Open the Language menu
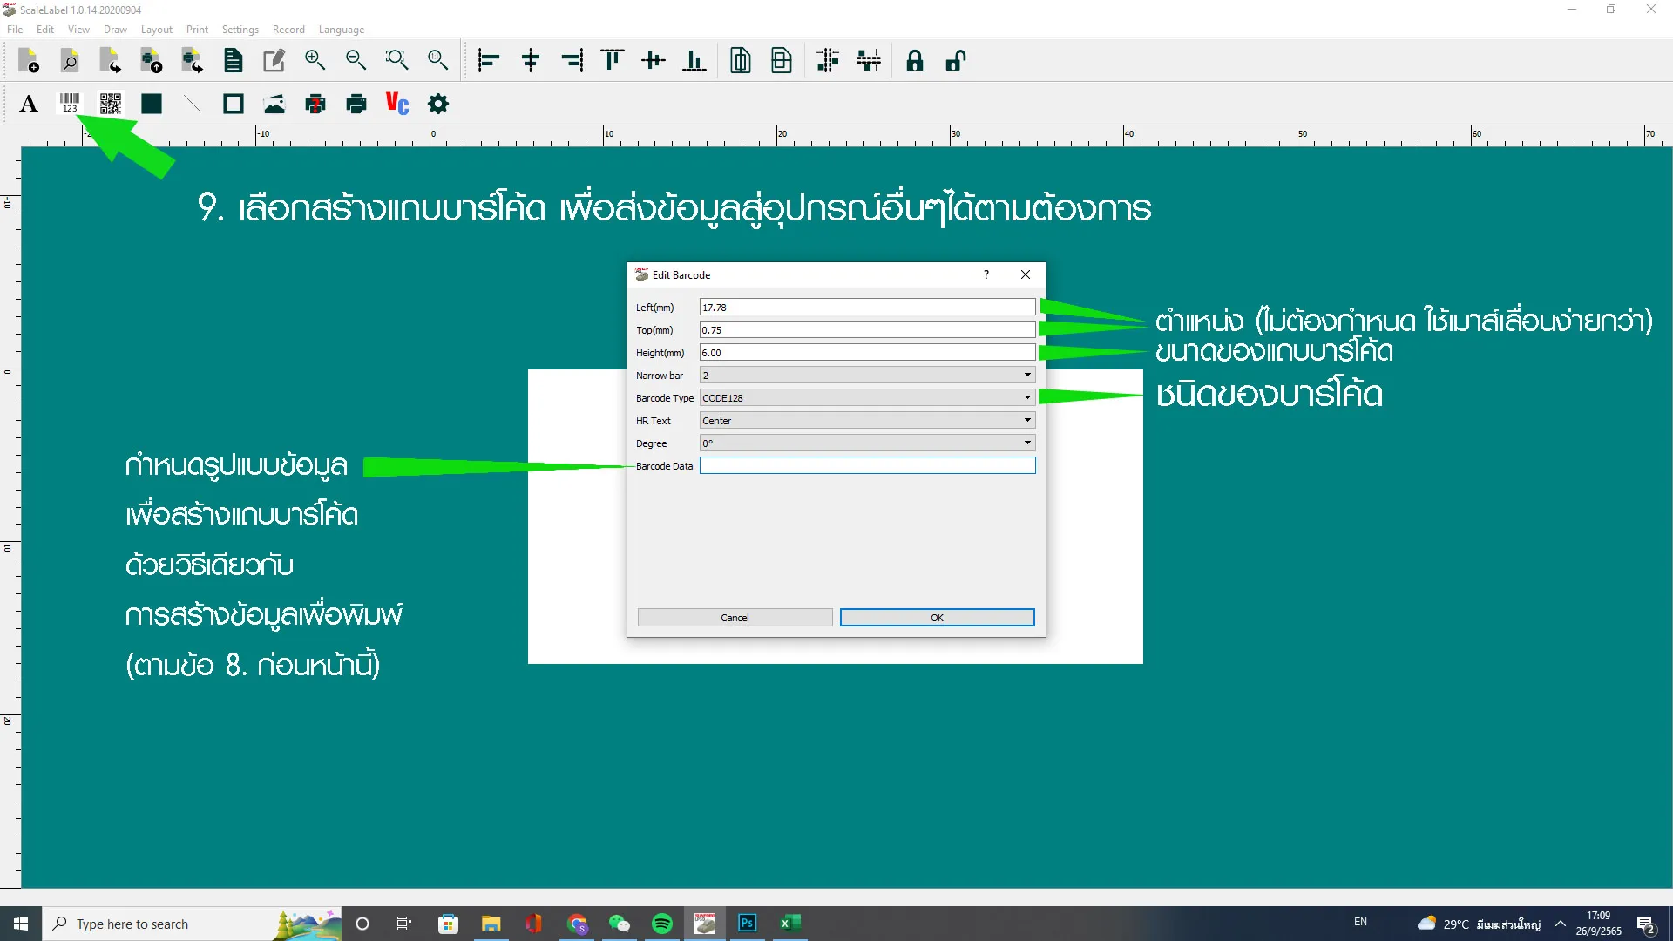1673x941 pixels. pos(341,30)
